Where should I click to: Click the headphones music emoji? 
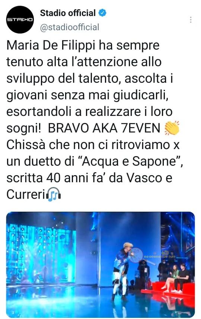coord(54,194)
